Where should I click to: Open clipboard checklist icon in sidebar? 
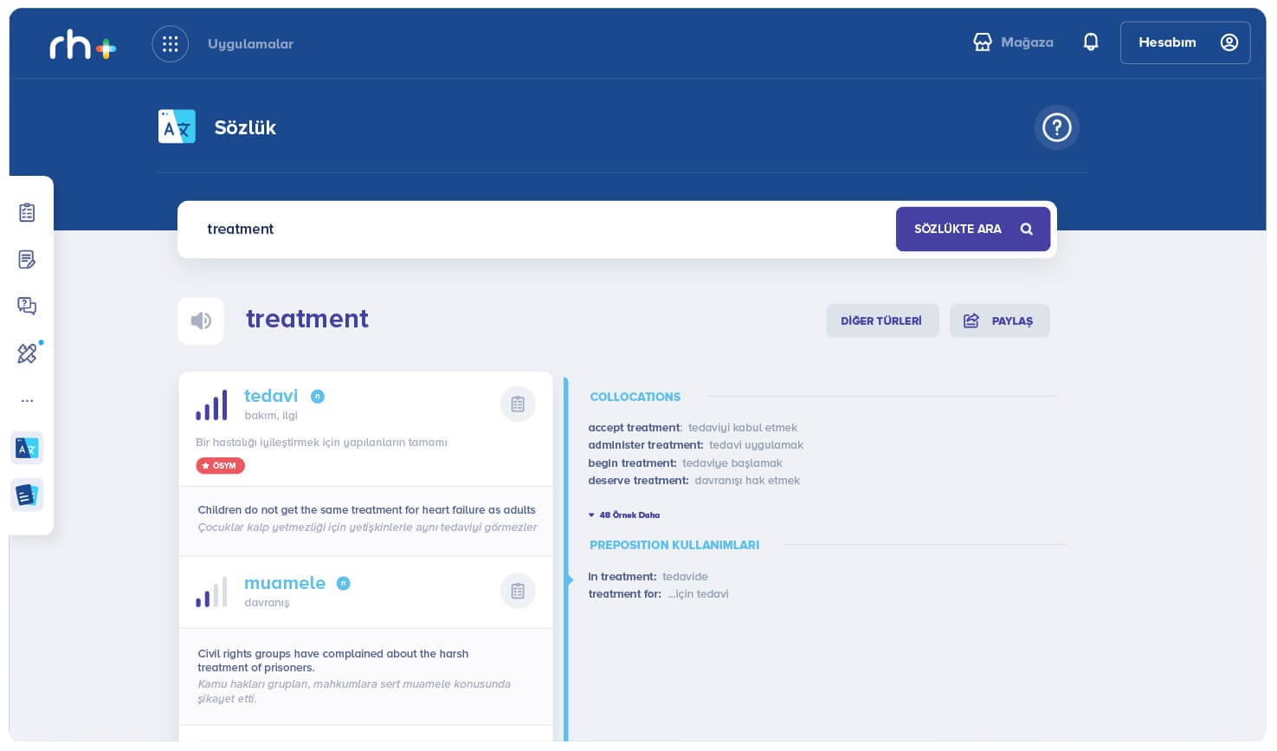(x=27, y=212)
